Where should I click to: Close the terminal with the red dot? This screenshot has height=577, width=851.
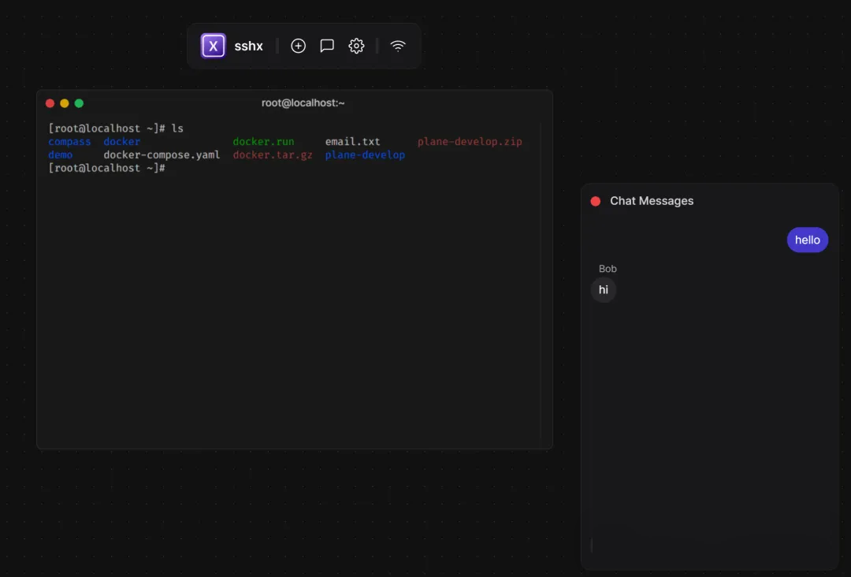50,103
